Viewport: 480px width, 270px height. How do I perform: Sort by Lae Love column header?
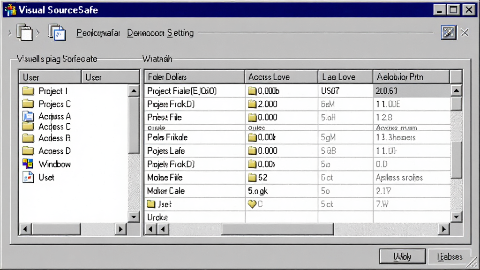coord(345,77)
